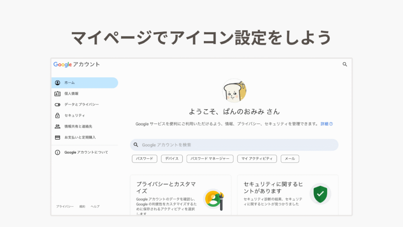
Task: Click the ID card icon for 個人情報
Action: point(57,94)
